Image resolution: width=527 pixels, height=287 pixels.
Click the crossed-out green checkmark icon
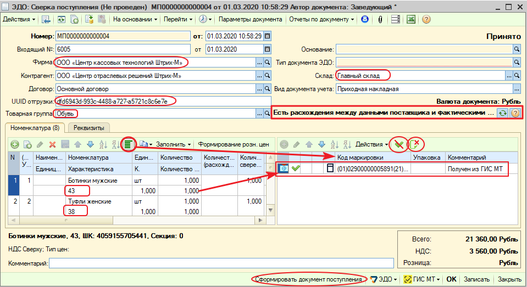click(x=398, y=144)
